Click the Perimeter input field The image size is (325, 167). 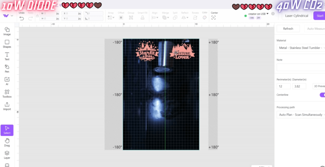click(x=283, y=86)
